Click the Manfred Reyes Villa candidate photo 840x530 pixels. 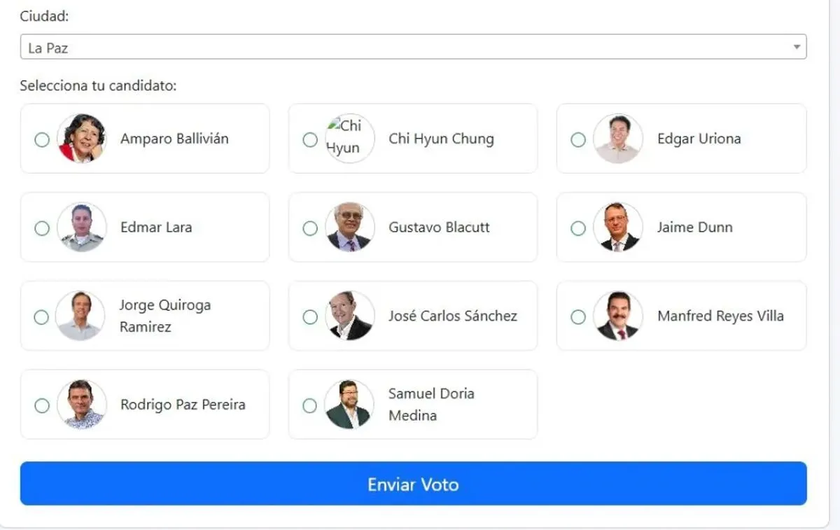[x=617, y=316]
